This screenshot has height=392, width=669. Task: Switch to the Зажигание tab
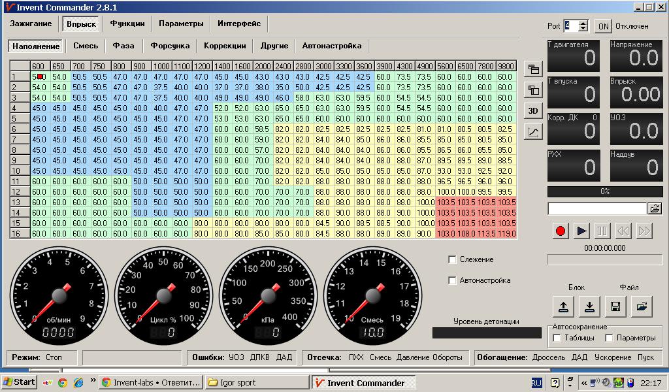point(31,24)
